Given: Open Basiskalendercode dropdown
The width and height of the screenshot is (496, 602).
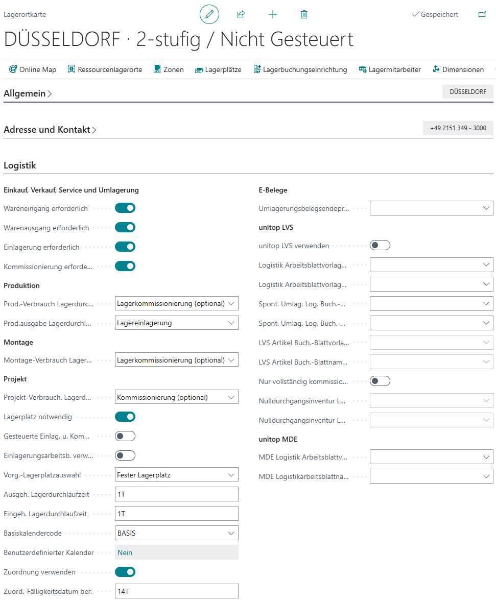Looking at the screenshot, I should point(176,533).
